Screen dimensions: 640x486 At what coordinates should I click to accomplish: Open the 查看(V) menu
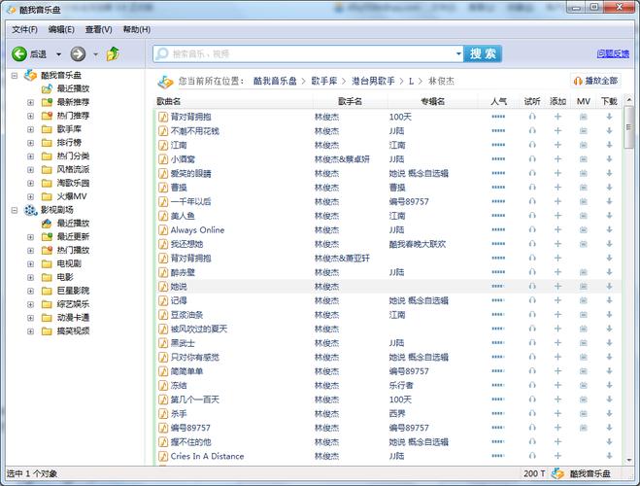coord(98,29)
